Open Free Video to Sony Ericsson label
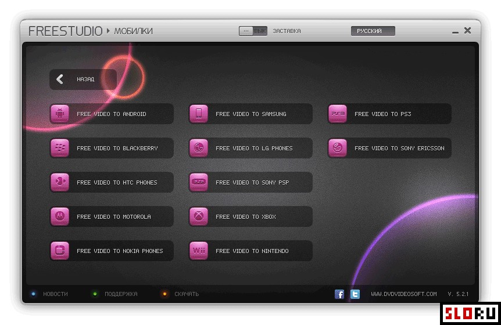Screen dimensions: 501x325 (399, 149)
